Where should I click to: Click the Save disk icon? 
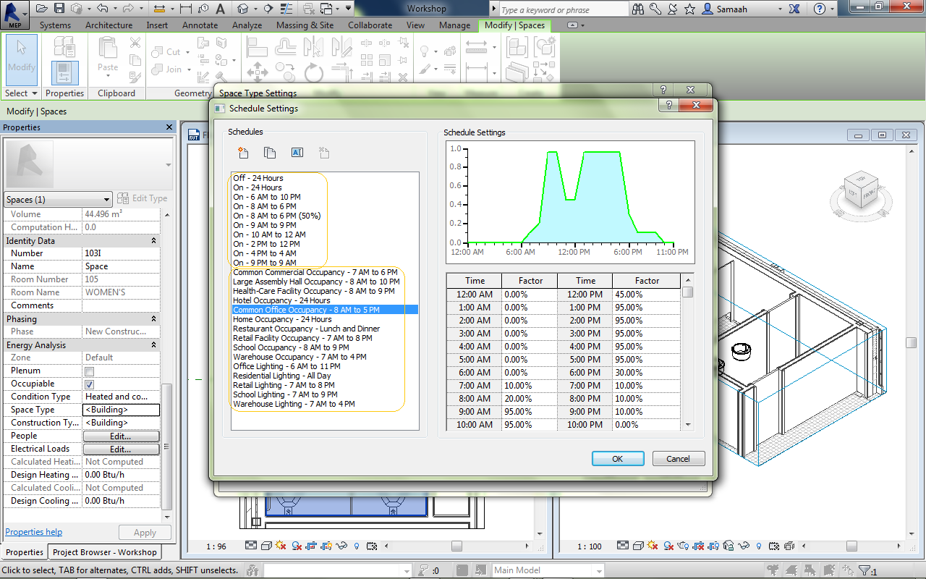click(59, 9)
